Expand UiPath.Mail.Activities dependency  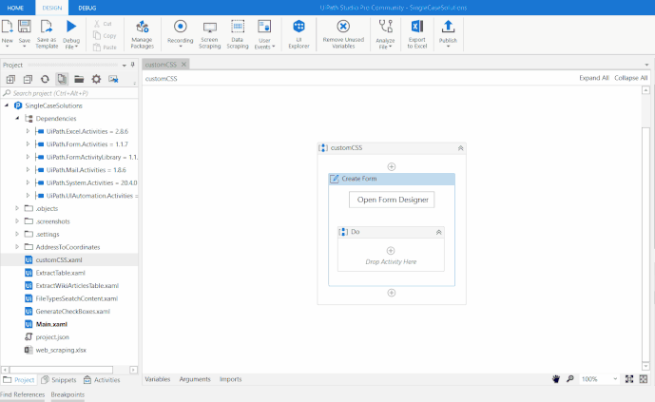tap(28, 170)
